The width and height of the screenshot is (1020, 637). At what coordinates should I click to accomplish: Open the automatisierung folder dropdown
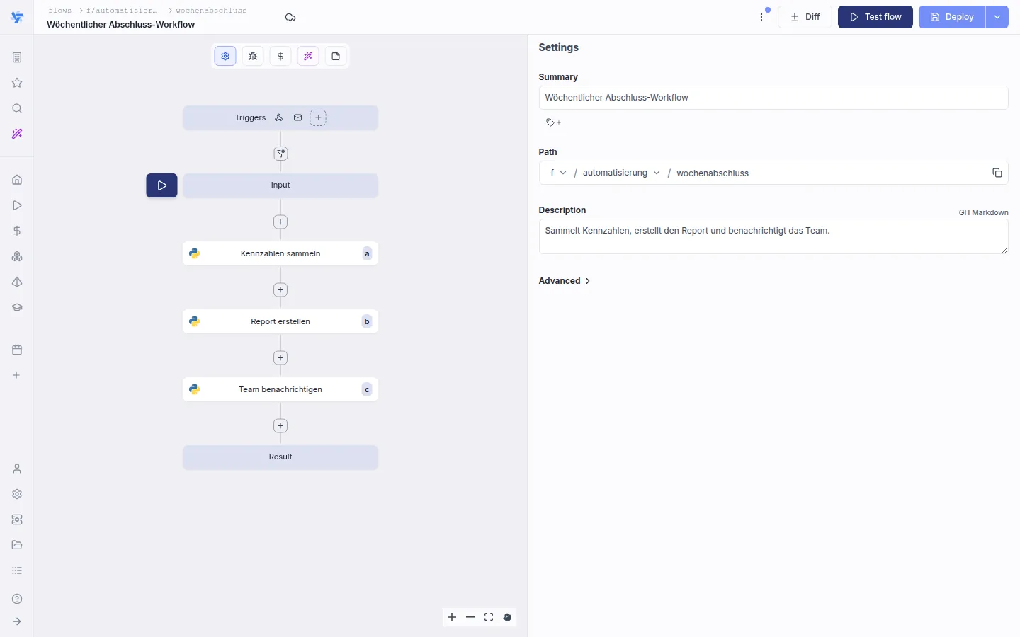tap(621, 173)
